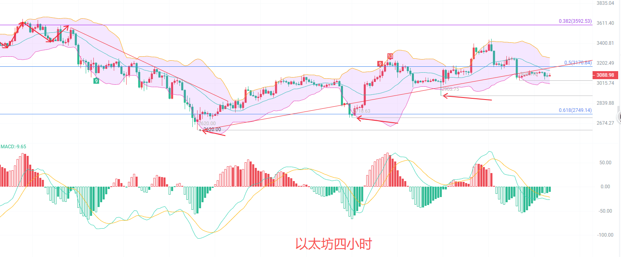Click the red chart title text at bottom
The height and width of the screenshot is (257, 621).
[334, 244]
